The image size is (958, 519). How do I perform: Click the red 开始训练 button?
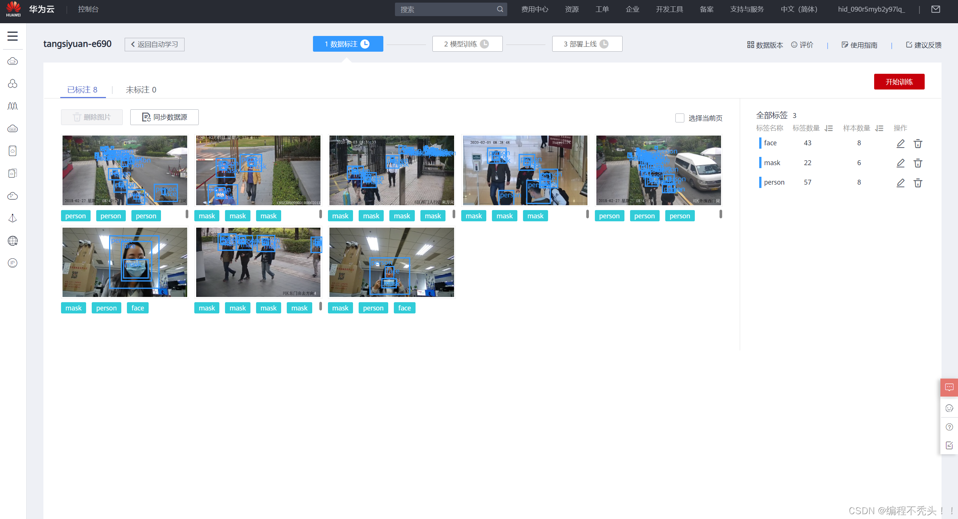tap(899, 82)
